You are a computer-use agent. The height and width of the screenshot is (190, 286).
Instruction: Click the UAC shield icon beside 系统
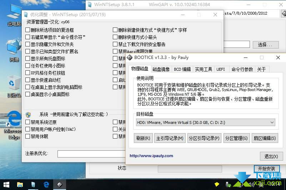pyautogui.click(x=28, y=115)
